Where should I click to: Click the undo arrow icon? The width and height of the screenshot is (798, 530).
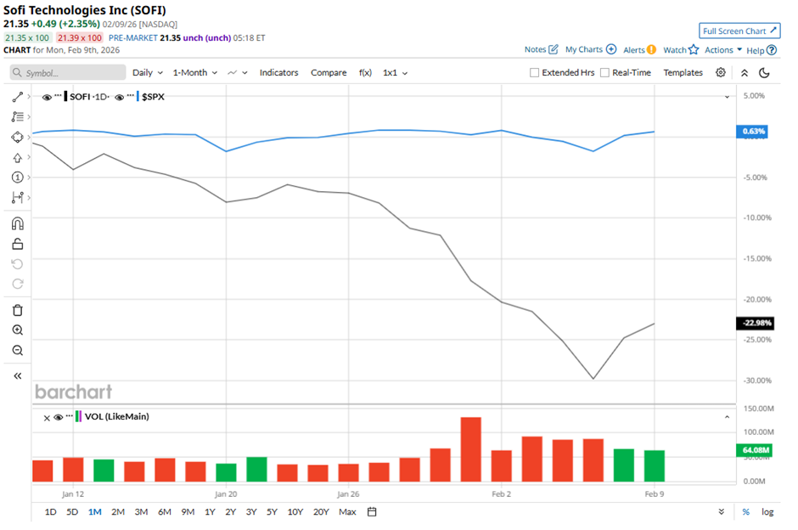click(17, 264)
